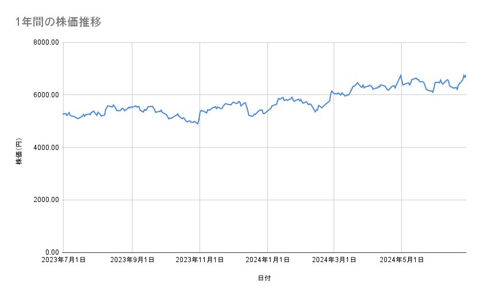Click the blue line's starting point at July 2023

[64, 114]
